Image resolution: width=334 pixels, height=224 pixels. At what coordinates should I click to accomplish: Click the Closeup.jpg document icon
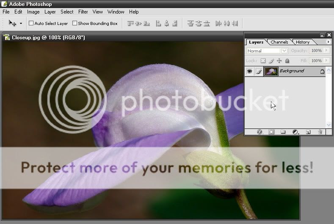click(7, 38)
